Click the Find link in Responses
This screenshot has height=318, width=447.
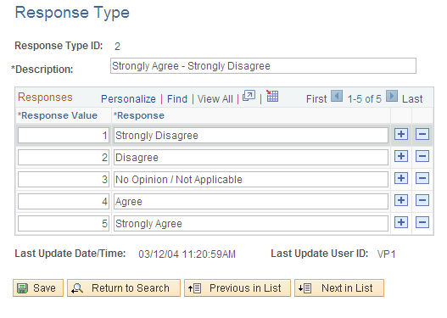point(177,99)
